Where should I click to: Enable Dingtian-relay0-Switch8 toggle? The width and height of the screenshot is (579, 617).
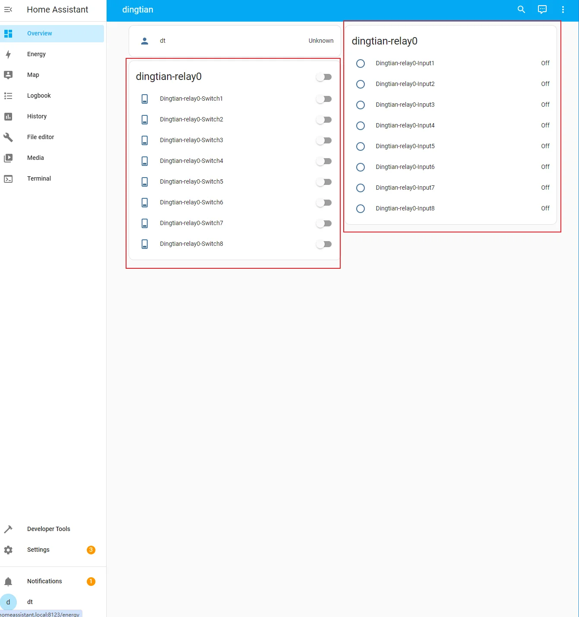coord(323,244)
